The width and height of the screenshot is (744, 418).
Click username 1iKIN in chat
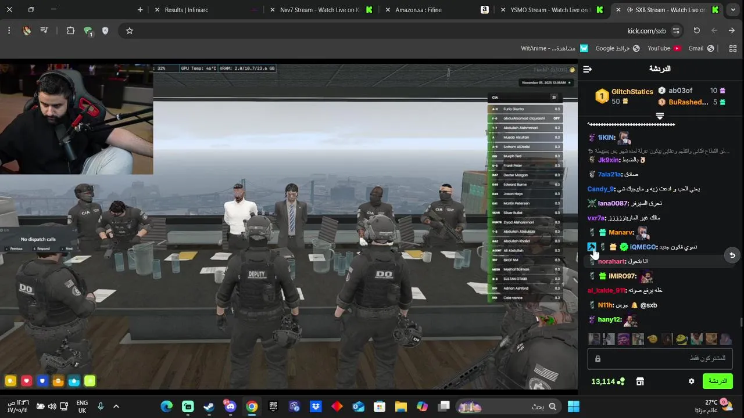tap(606, 138)
